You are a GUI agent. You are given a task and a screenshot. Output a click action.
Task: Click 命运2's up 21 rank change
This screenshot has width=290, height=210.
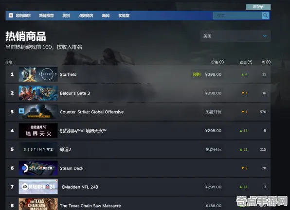(x=244, y=149)
